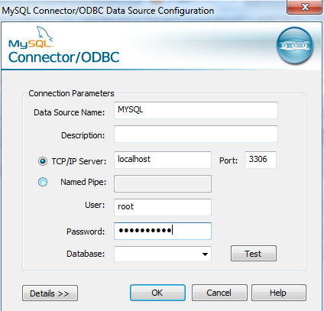
Task: Click the MySQL dolphin logo
Action: click(x=31, y=37)
